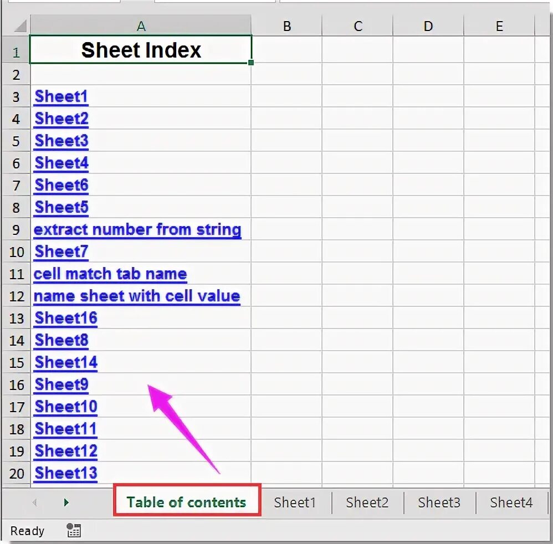
Task: Open the Sheet4 tab
Action: click(x=511, y=502)
